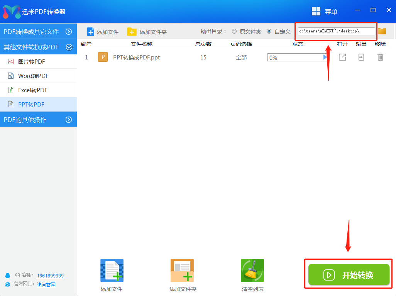This screenshot has height=296, width=396.
Task: Open the converted file using the 打开 icon
Action: tap(342, 57)
